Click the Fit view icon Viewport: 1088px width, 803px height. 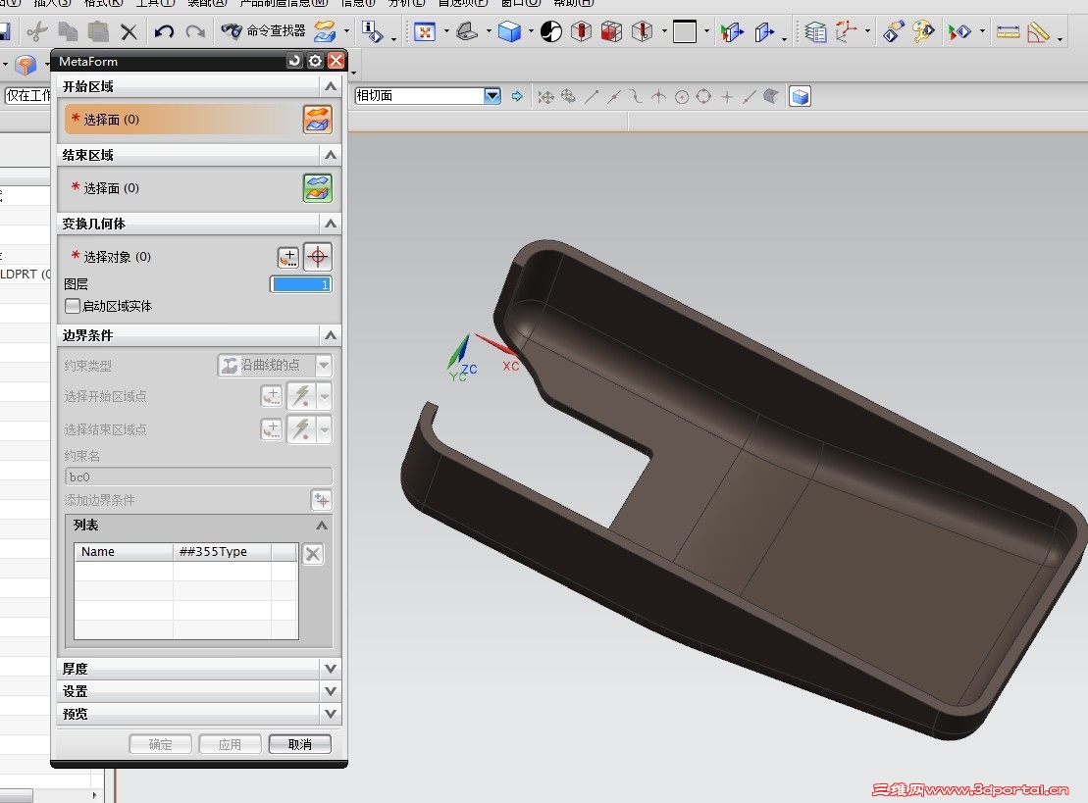[x=424, y=32]
